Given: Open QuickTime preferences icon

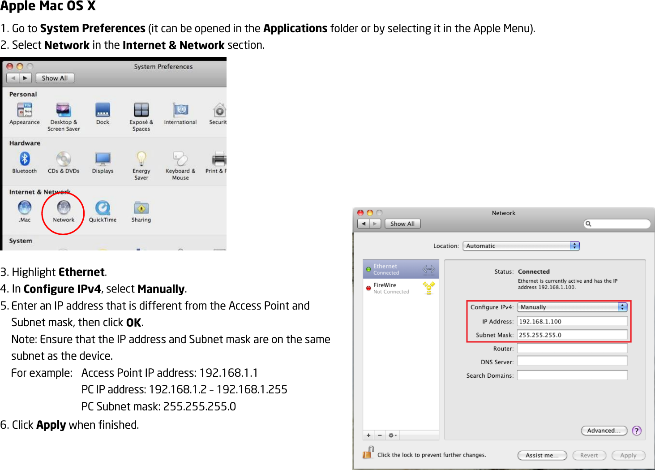Looking at the screenshot, I should tap(103, 207).
